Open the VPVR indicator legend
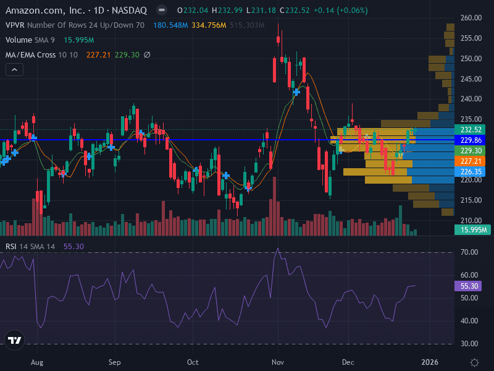 click(75, 25)
